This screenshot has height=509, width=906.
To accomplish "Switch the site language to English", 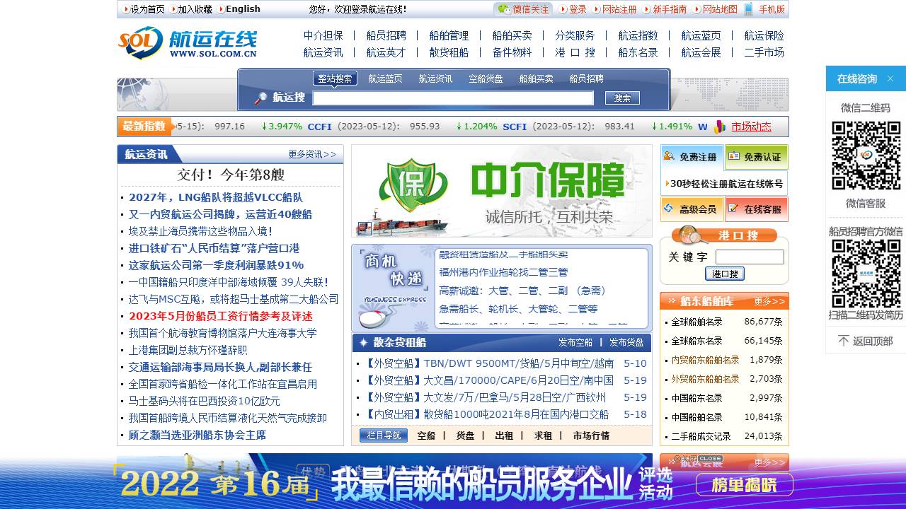I will (x=243, y=9).
